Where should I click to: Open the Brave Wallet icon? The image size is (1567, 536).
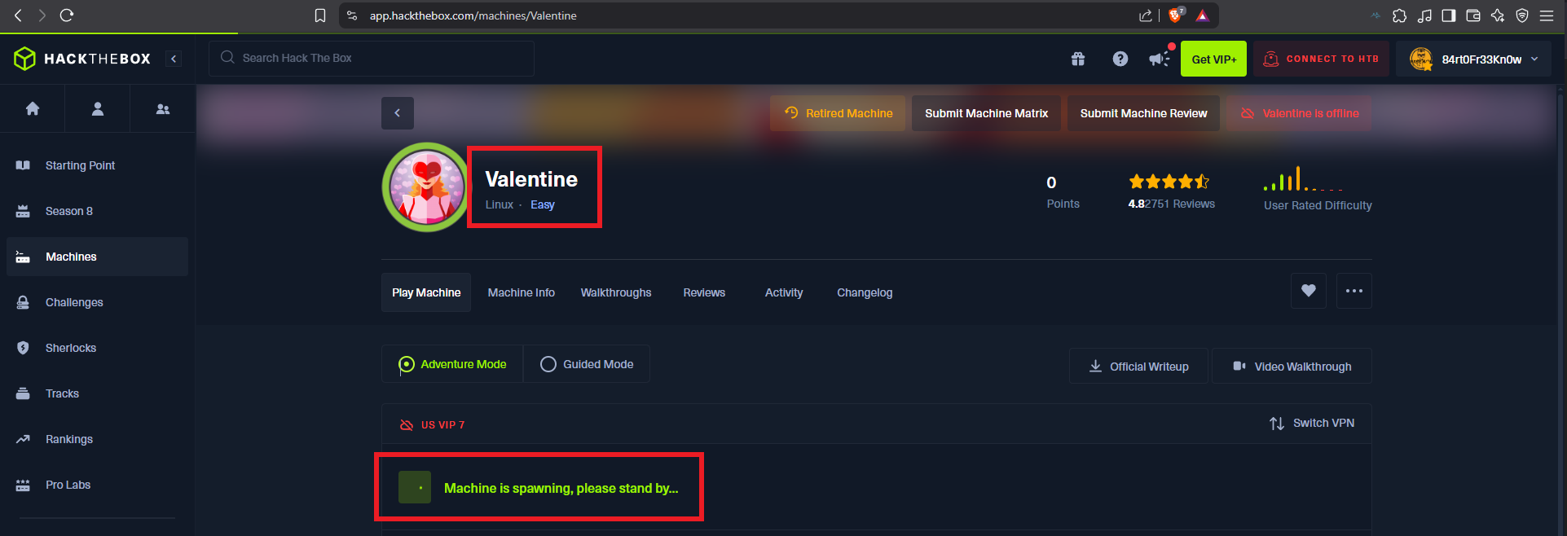tap(1473, 15)
